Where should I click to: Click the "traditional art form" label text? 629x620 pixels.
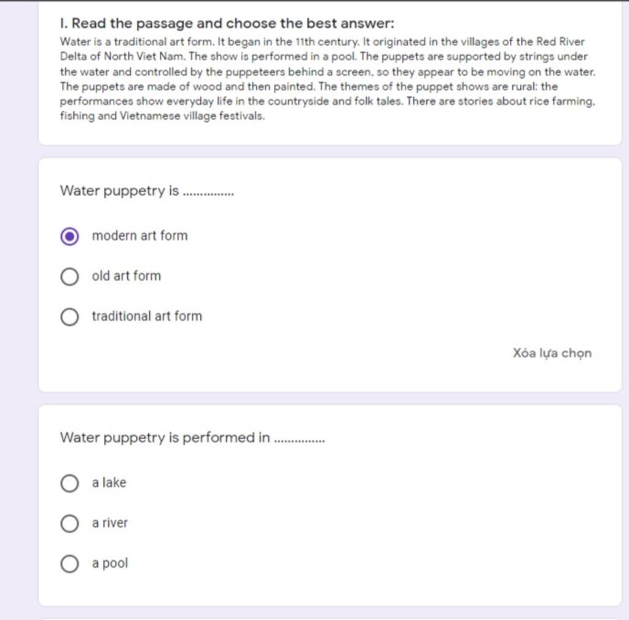coord(147,316)
